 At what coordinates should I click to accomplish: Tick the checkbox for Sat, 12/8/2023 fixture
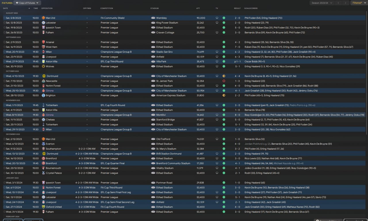(4, 23)
